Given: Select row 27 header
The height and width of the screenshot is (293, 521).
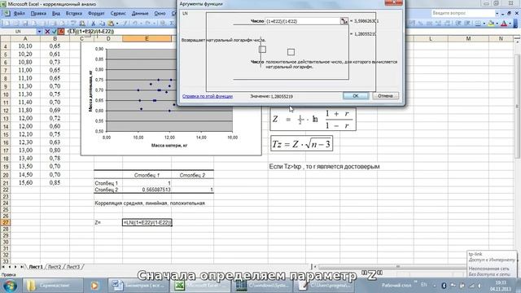Looking at the screenshot, I should coord(6,222).
